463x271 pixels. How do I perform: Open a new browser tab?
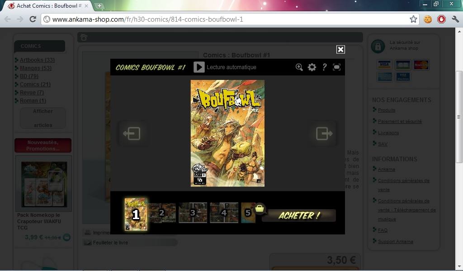pos(99,6)
